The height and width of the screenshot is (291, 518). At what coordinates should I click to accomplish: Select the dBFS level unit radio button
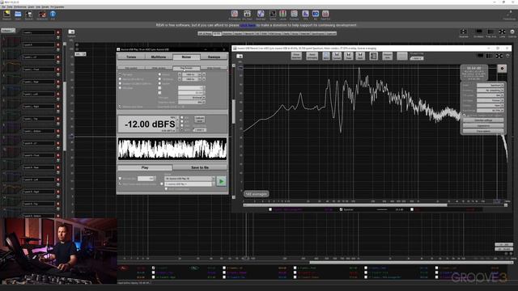point(181,130)
